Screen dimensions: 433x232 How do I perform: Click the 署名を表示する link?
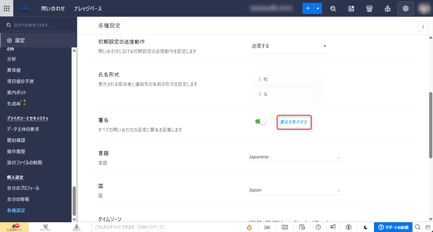point(294,122)
